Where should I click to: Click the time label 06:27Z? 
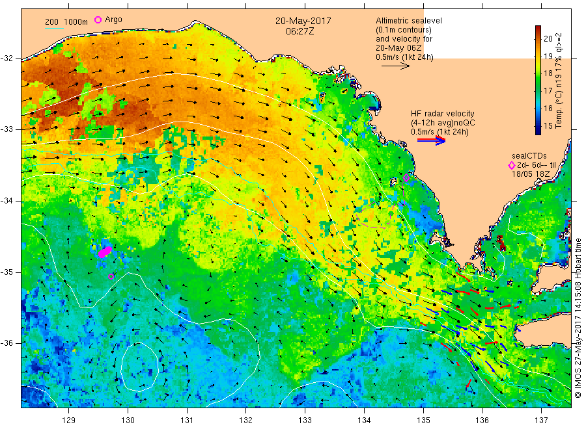[300, 31]
